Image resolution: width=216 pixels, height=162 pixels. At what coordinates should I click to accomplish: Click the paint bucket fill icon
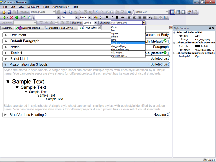(101, 17)
